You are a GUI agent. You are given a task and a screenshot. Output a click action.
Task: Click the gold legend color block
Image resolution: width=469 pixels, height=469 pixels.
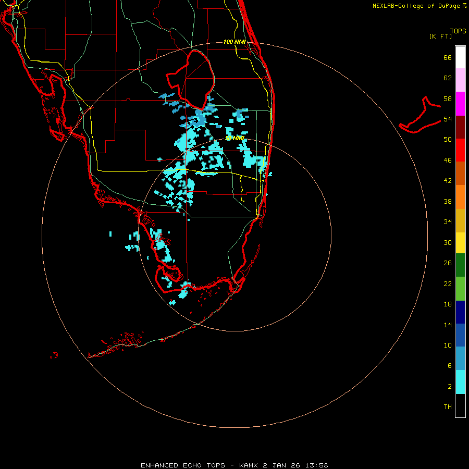(460, 220)
